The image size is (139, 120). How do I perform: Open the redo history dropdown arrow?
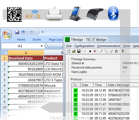point(36,32)
